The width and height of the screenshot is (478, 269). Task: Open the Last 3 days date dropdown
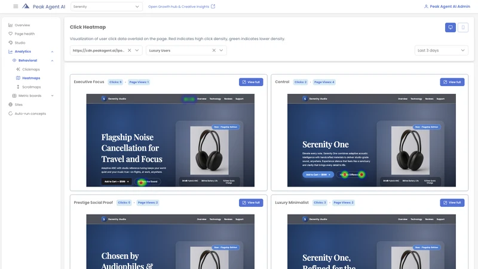pos(441,50)
